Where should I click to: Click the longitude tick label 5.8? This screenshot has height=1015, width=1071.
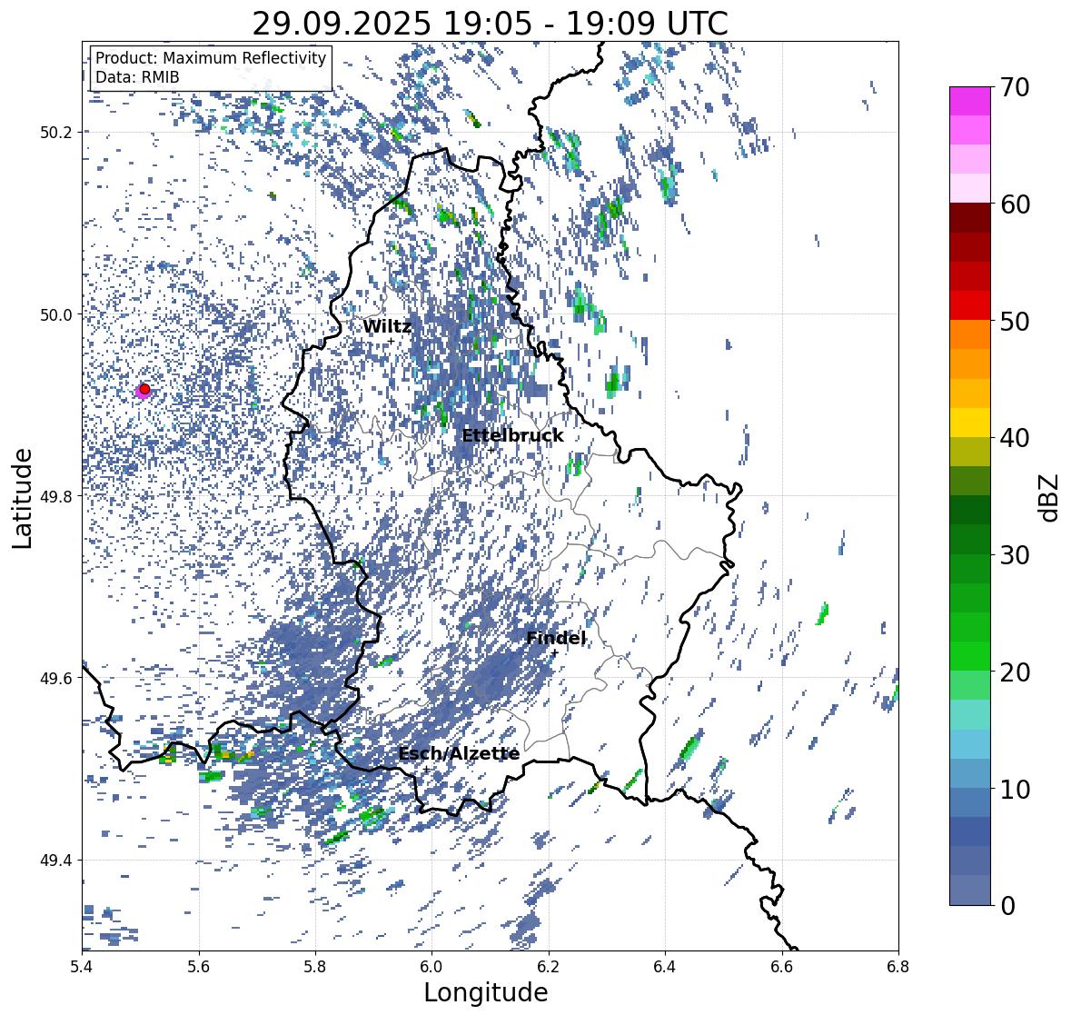coord(315,967)
